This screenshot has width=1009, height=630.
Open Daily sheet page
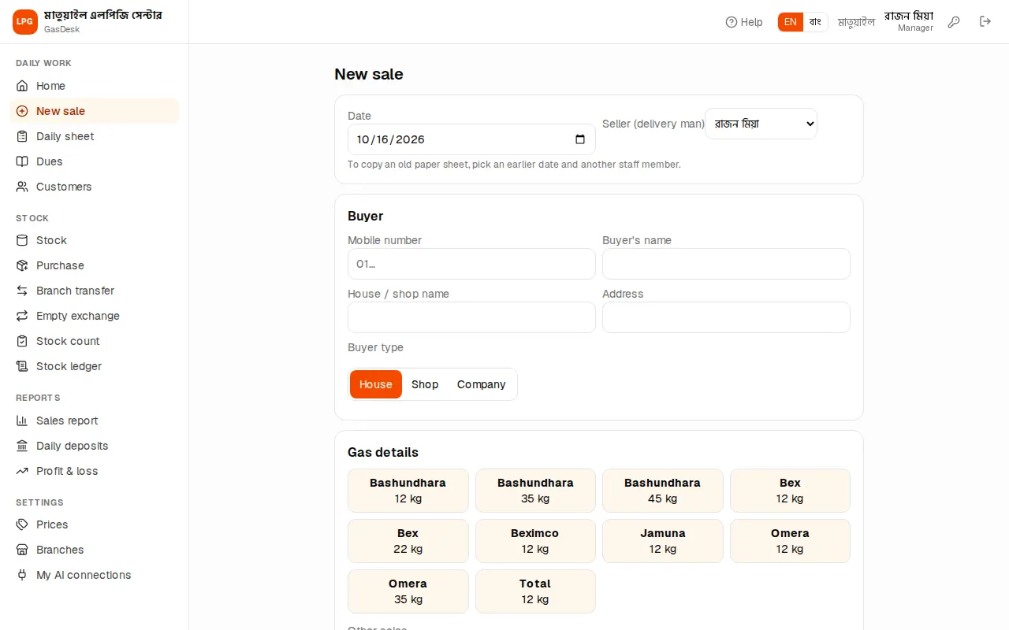click(95, 136)
